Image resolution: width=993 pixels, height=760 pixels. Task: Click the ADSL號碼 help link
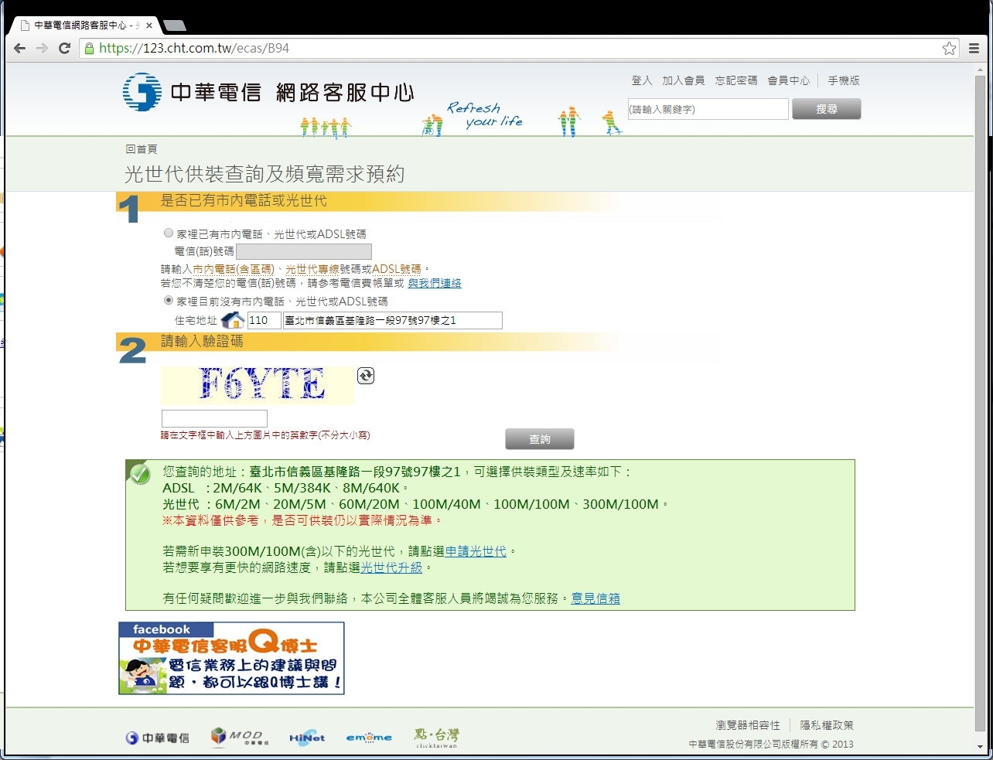[x=397, y=269]
